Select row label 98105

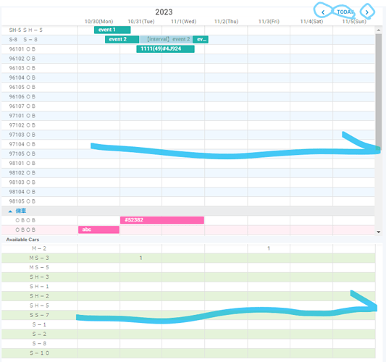[22, 201]
